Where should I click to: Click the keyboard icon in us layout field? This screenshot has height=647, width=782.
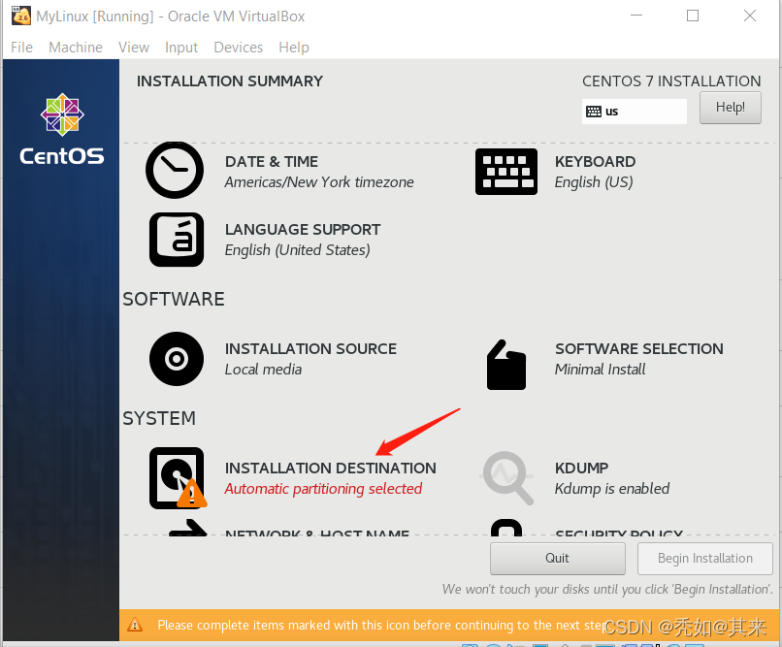pyautogui.click(x=594, y=112)
